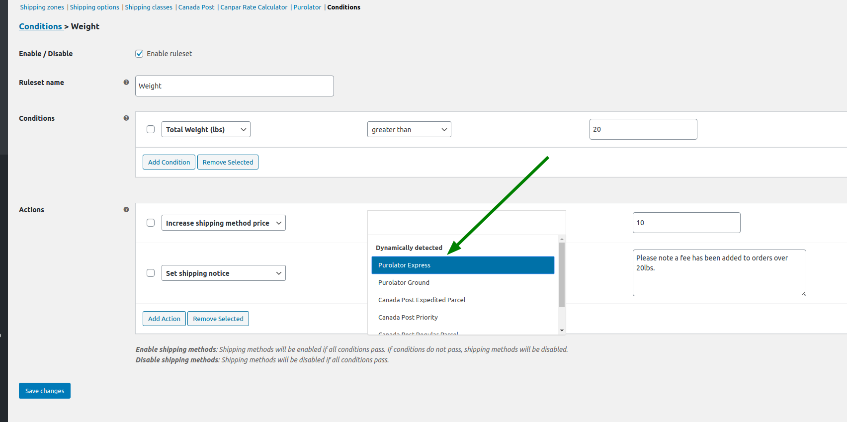Click the Ruleset name help icon
This screenshot has height=422, width=847.
(126, 83)
